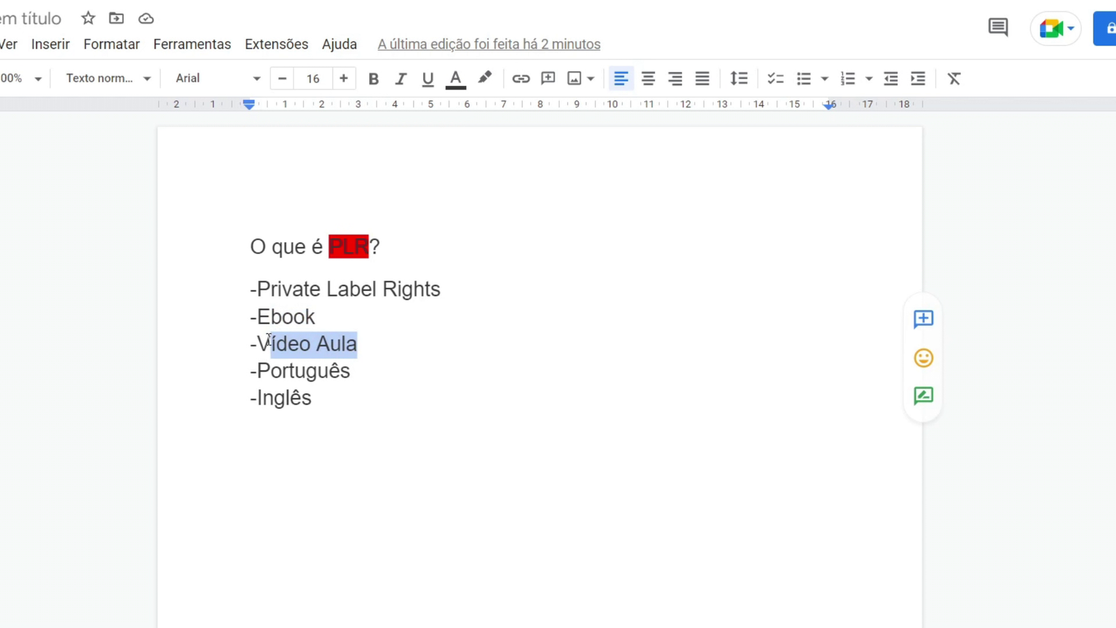
Task: Toggle bold formatting
Action: click(373, 79)
